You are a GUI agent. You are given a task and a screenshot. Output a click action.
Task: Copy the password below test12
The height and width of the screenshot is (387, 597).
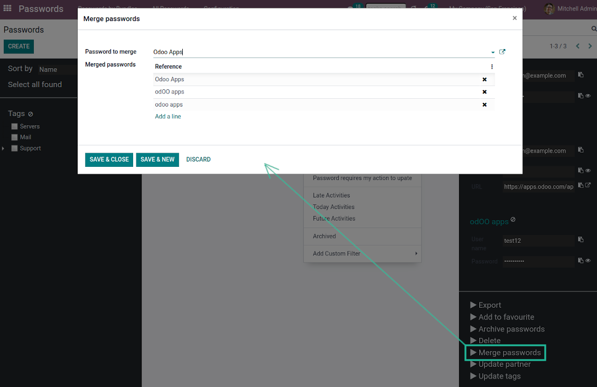[581, 261]
